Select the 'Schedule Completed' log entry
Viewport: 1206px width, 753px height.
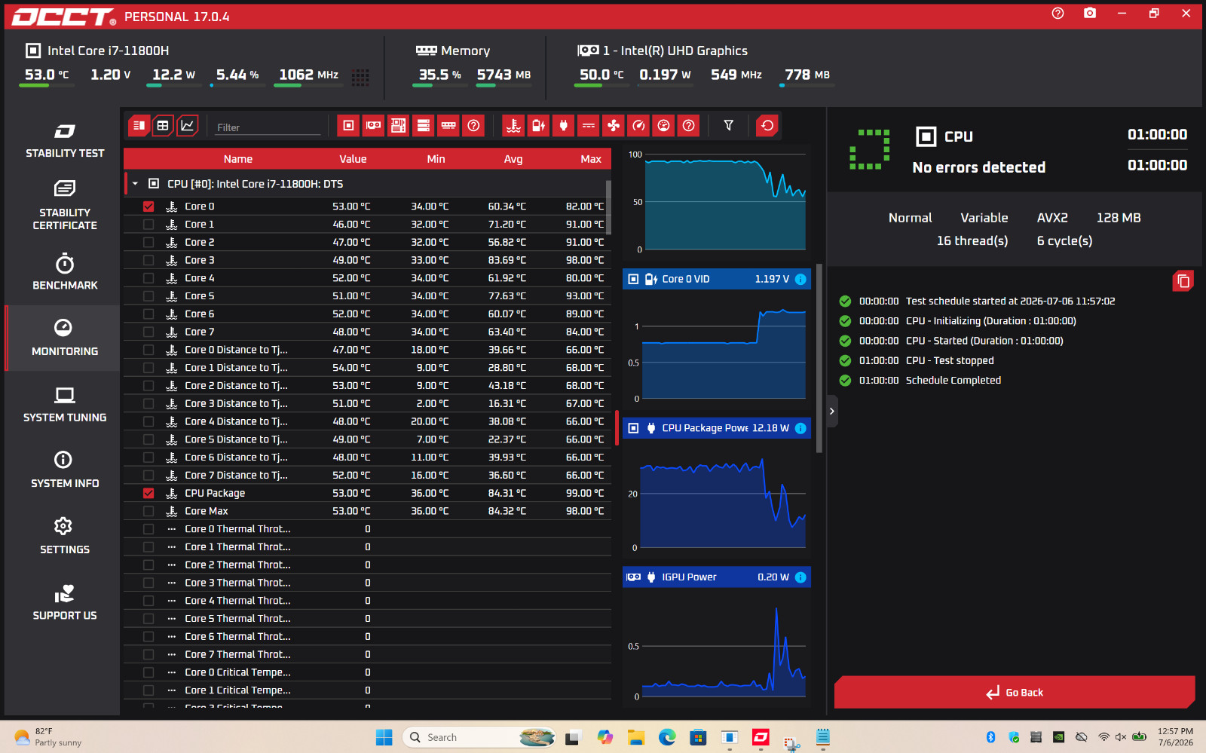click(953, 381)
